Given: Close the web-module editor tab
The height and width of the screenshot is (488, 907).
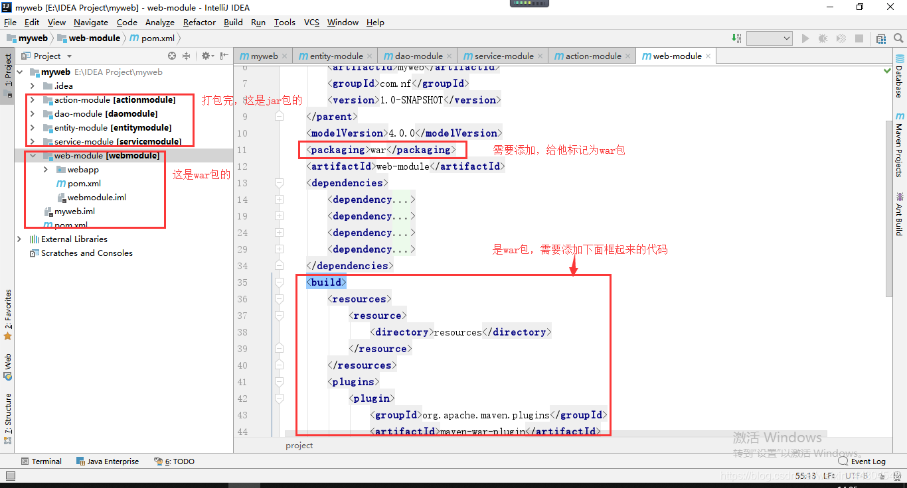Looking at the screenshot, I should tap(708, 56).
